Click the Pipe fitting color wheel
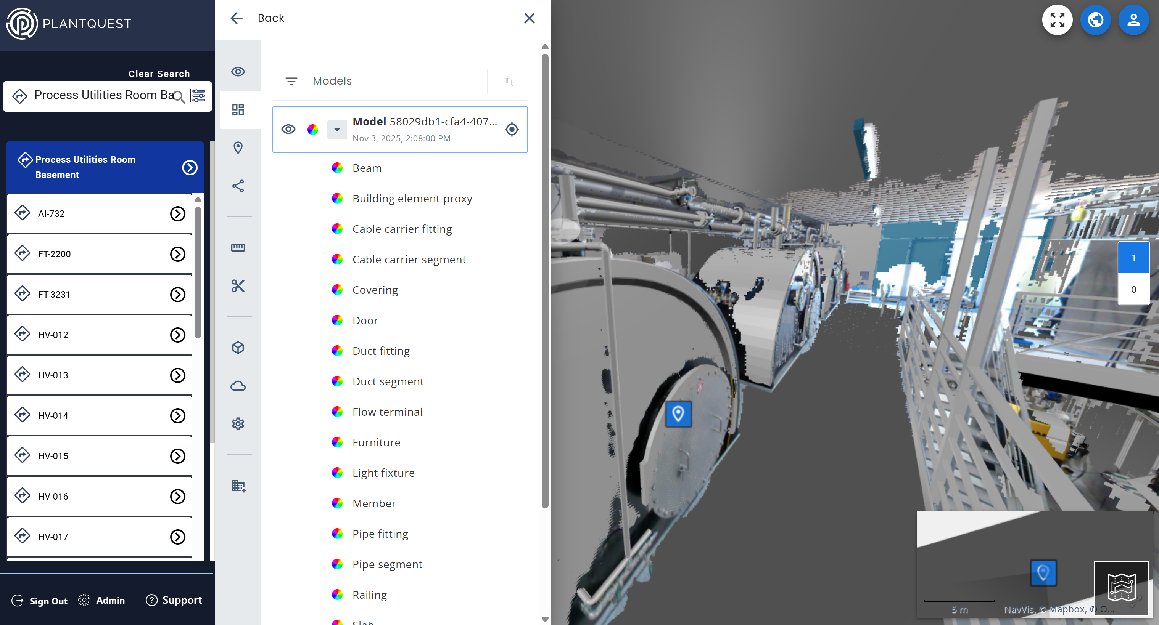Screen dimensions: 1159x625 point(337,533)
